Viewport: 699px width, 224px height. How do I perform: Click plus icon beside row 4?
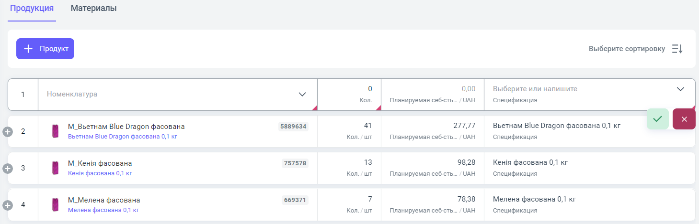(x=8, y=205)
